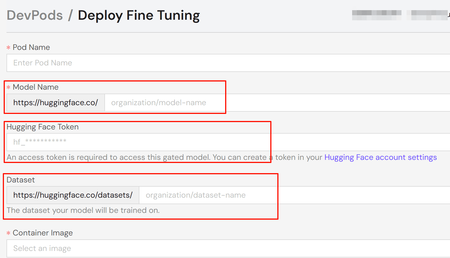Click the https://huggingface.co/datasets/ prefix
This screenshot has height=258, width=450.
coord(73,195)
